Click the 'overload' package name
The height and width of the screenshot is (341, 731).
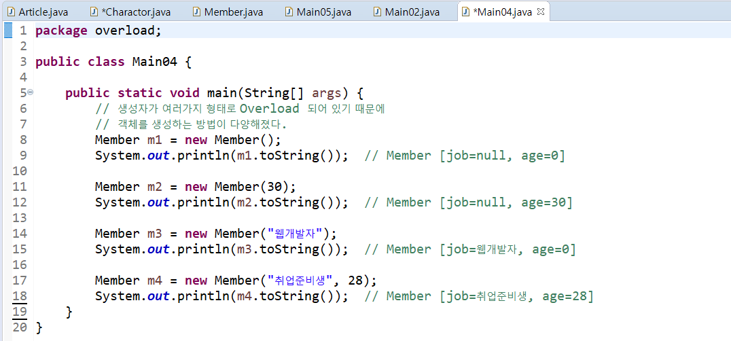tap(125, 31)
